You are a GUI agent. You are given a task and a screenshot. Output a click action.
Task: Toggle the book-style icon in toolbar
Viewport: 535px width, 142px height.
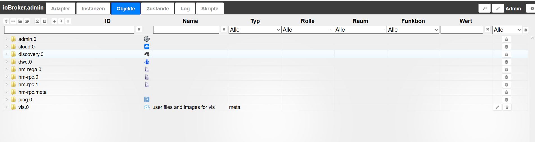(x=44, y=21)
